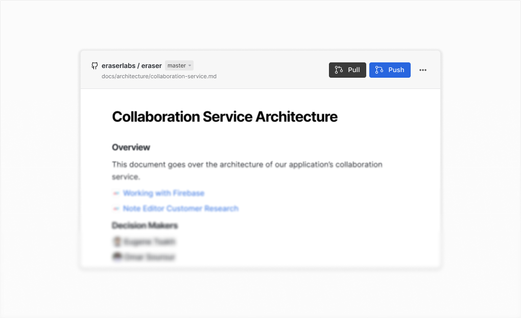Screen dimensions: 521x318
Task: Click the Overview section heading
Action: pos(131,147)
